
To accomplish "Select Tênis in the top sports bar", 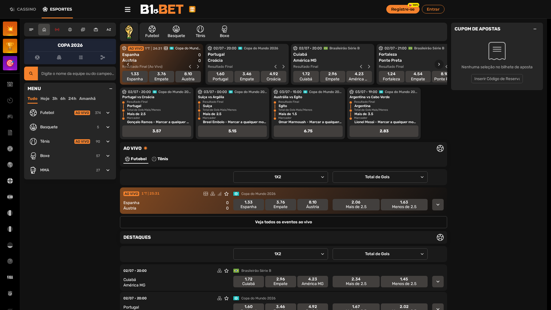I will (200, 32).
